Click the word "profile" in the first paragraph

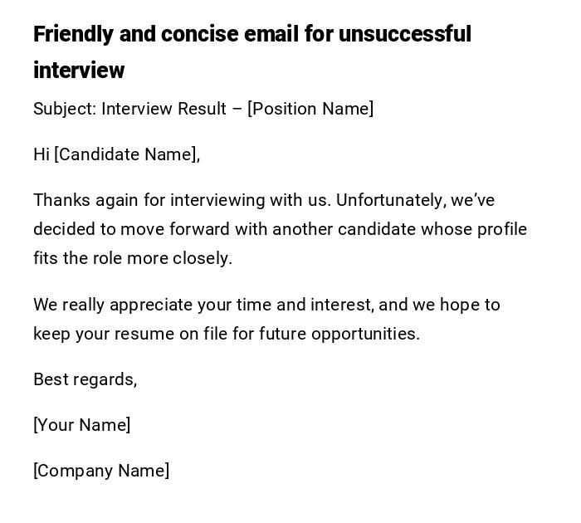click(501, 229)
